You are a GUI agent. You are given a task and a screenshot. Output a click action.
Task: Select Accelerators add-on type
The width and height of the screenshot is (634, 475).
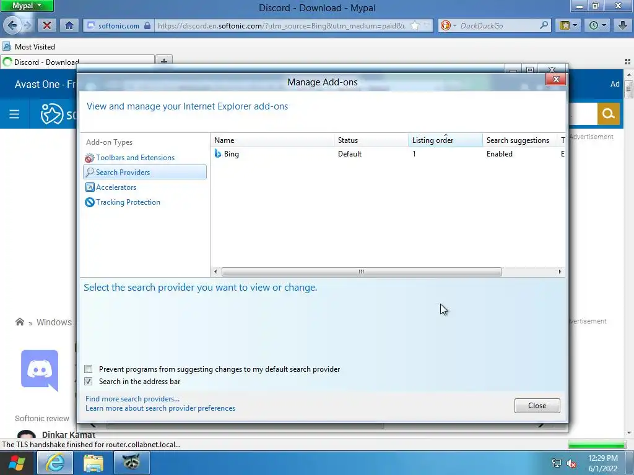coord(116,187)
